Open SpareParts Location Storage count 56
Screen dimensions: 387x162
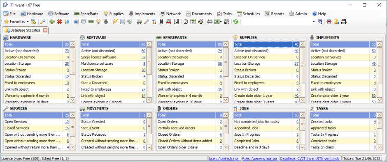tap(220, 64)
